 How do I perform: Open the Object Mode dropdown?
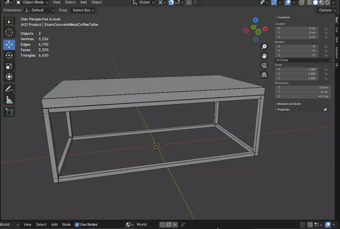(32, 2)
